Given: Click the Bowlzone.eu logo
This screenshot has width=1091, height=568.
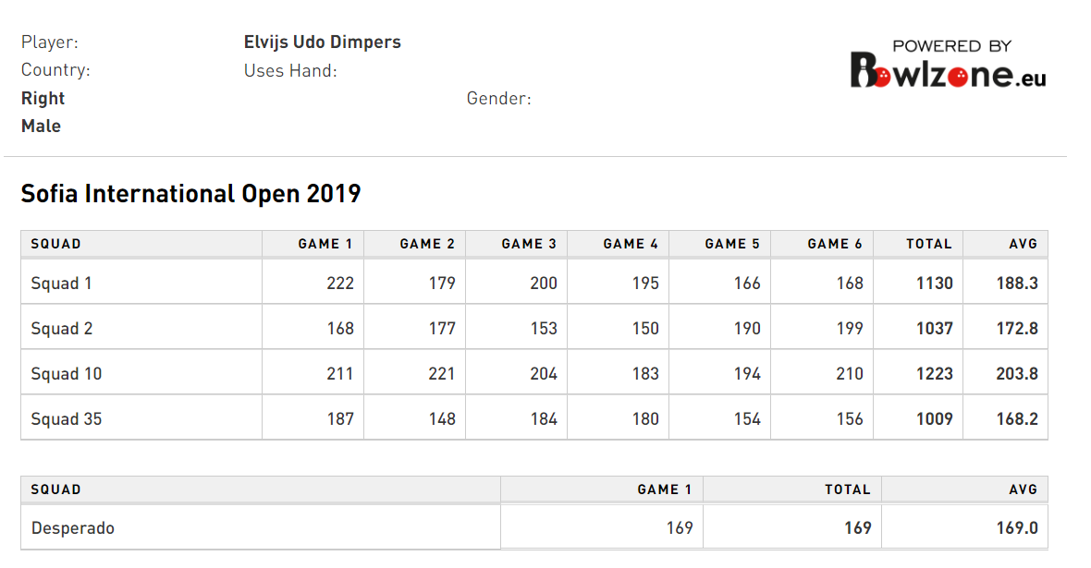Looking at the screenshot, I should click(948, 65).
